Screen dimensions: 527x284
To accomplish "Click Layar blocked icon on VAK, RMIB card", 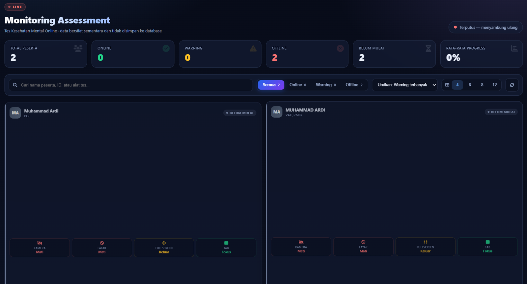I will point(363,242).
